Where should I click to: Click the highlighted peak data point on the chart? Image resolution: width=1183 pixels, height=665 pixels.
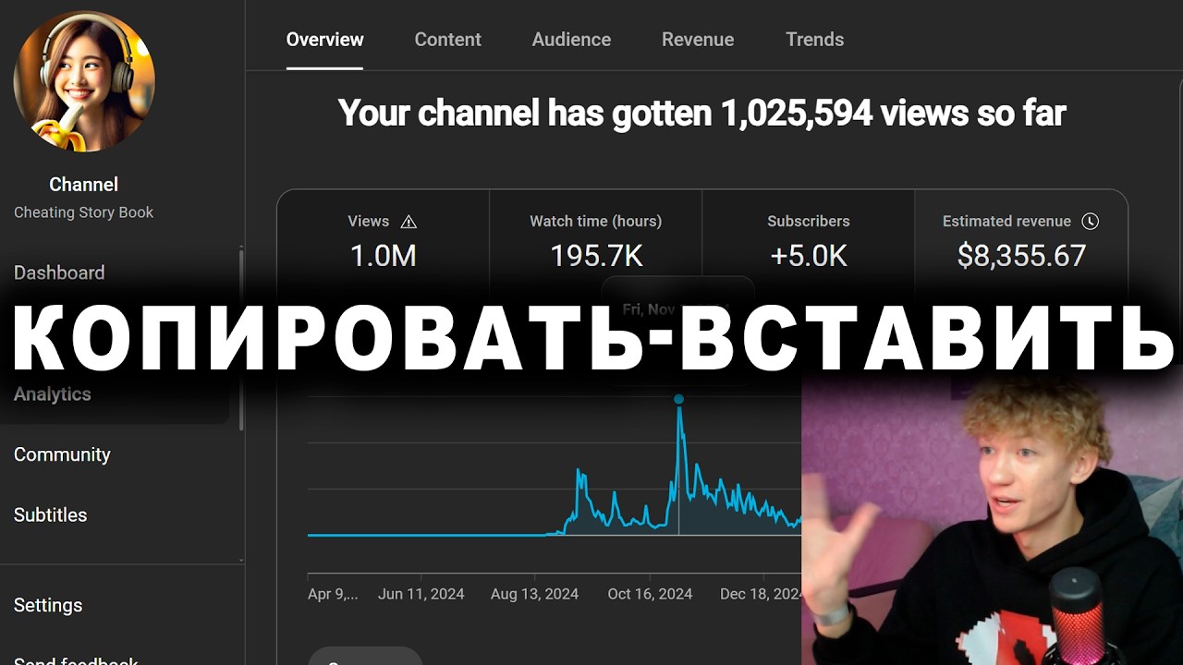point(679,397)
